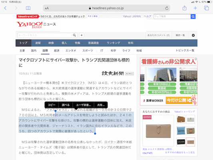Switch to the 地域 category
Image resolution: width=213 pixels, height=160 pixels.
(139, 50)
